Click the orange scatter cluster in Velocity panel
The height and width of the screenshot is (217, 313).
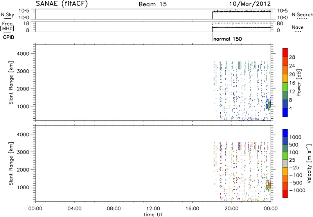pos(269,185)
